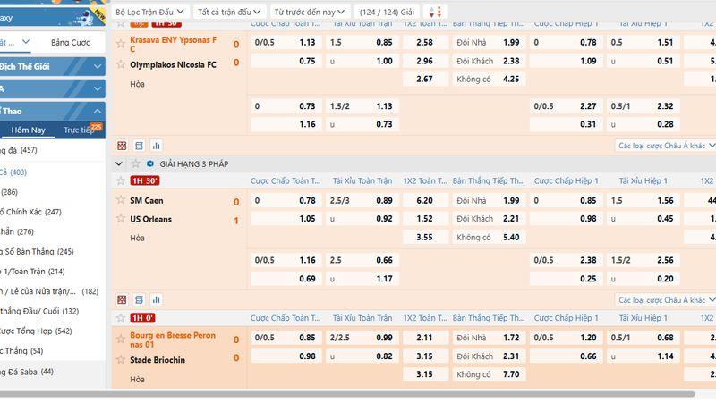Click the astronaut galaxy banner icon

(83, 18)
